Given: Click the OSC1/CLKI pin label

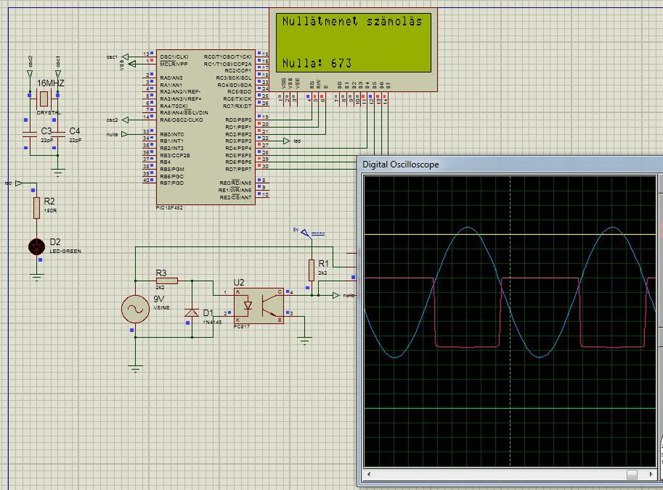Looking at the screenshot, I should click(174, 56).
